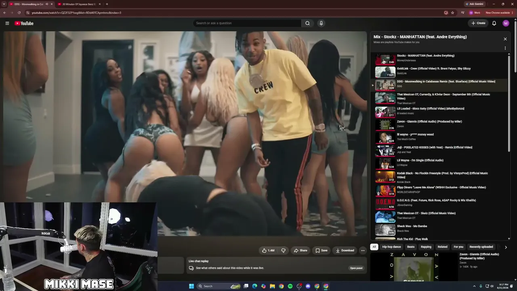
Task: Open Spotify from the taskbar
Action: [x=290, y=286]
